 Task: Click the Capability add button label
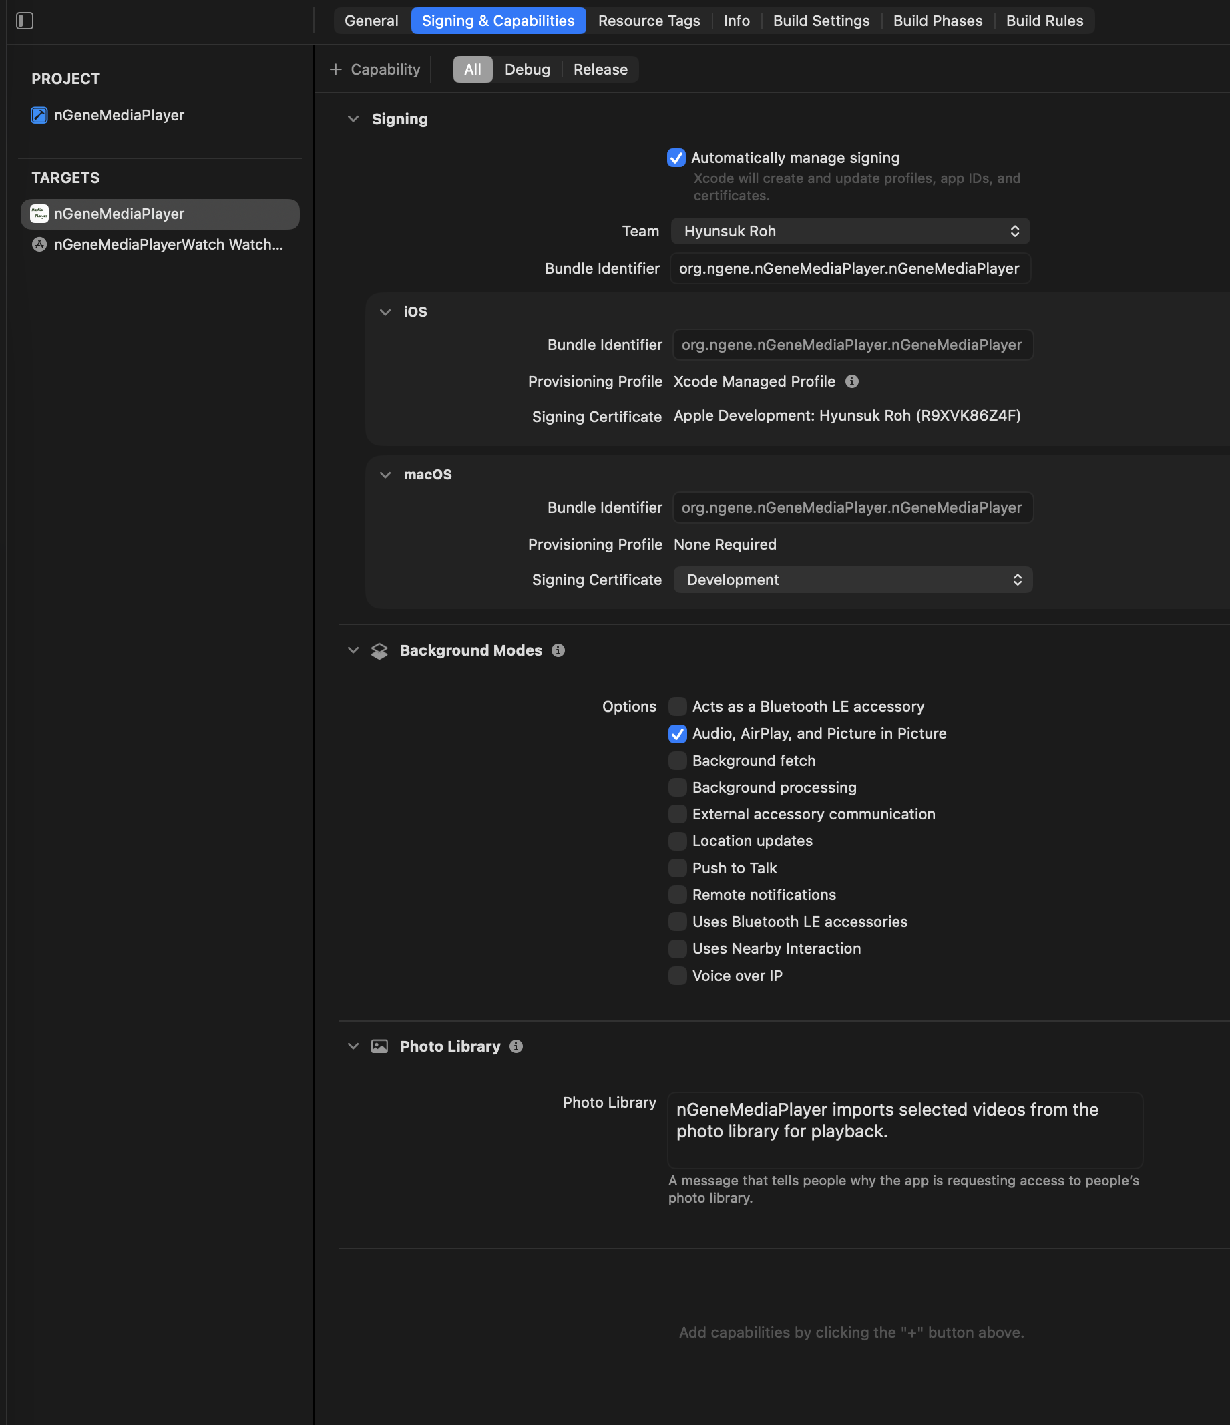point(385,69)
